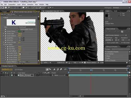Open the File menu
This screenshot has height=98, width=131.
2,5
